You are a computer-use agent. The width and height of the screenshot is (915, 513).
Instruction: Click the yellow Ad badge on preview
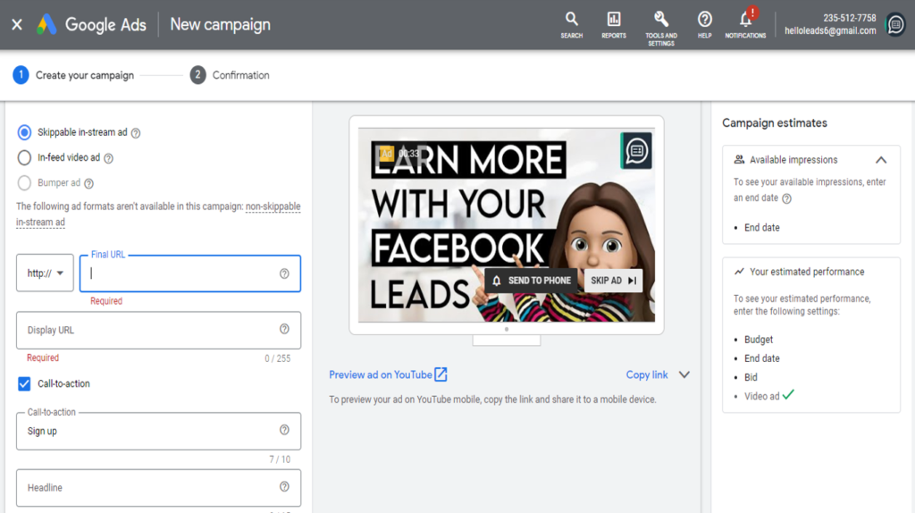[x=386, y=154]
